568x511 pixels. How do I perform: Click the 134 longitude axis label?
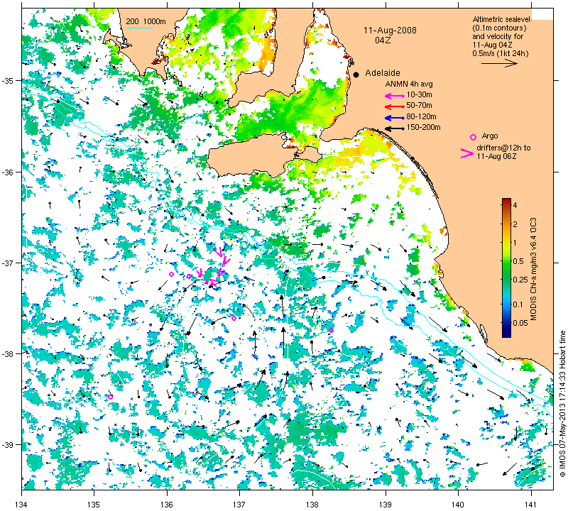pyautogui.click(x=22, y=504)
